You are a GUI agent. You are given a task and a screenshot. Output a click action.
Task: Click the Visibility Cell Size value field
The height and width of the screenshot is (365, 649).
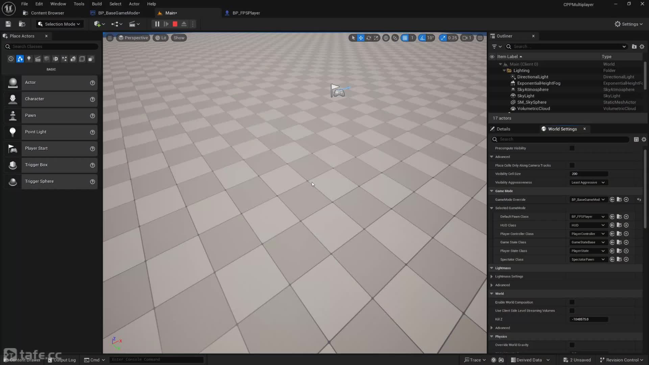point(588,174)
